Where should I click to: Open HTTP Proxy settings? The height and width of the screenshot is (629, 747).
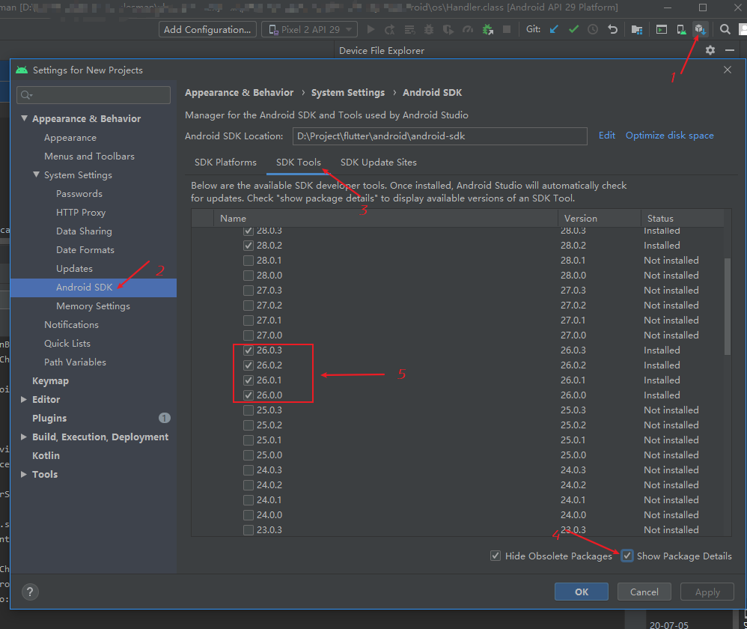coord(81,213)
